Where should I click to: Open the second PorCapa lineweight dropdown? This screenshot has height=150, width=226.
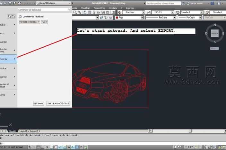coord(200,18)
